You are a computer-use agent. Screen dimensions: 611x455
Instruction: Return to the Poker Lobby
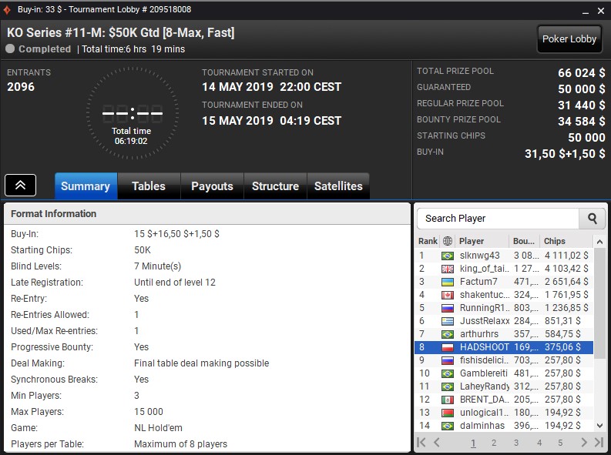click(x=569, y=39)
